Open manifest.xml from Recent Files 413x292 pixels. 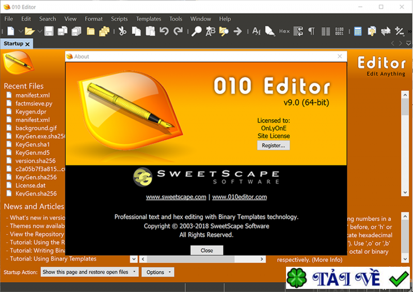point(33,95)
